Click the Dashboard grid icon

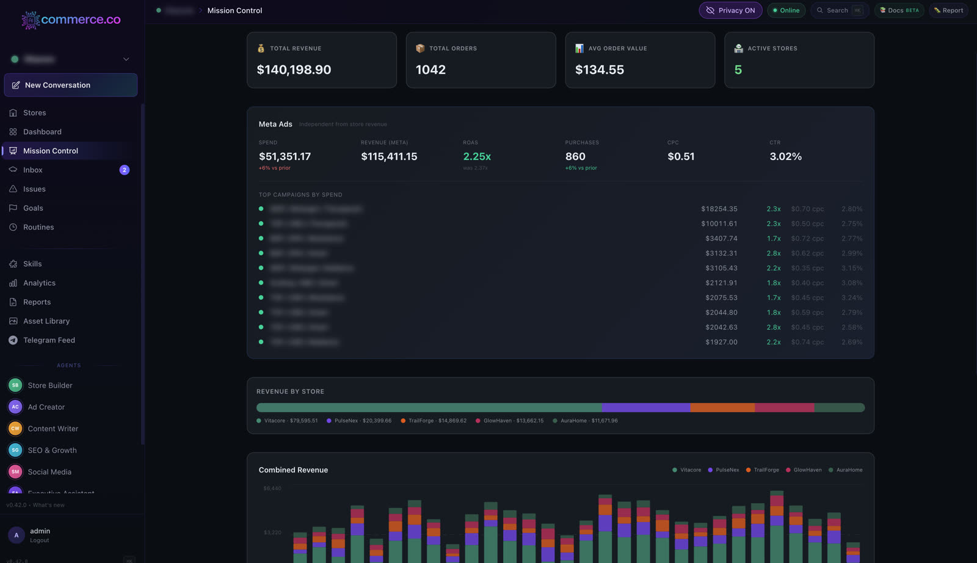pyautogui.click(x=13, y=132)
